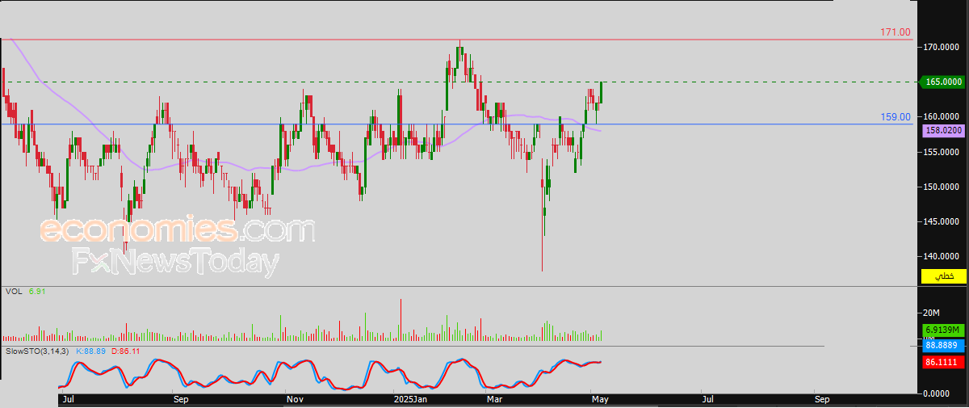The height and width of the screenshot is (408, 969).
Task: Click the 145.0000 price axis label
Action: (942, 221)
